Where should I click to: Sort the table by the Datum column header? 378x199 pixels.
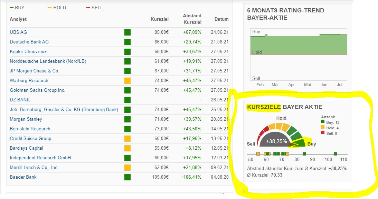[x=221, y=19]
